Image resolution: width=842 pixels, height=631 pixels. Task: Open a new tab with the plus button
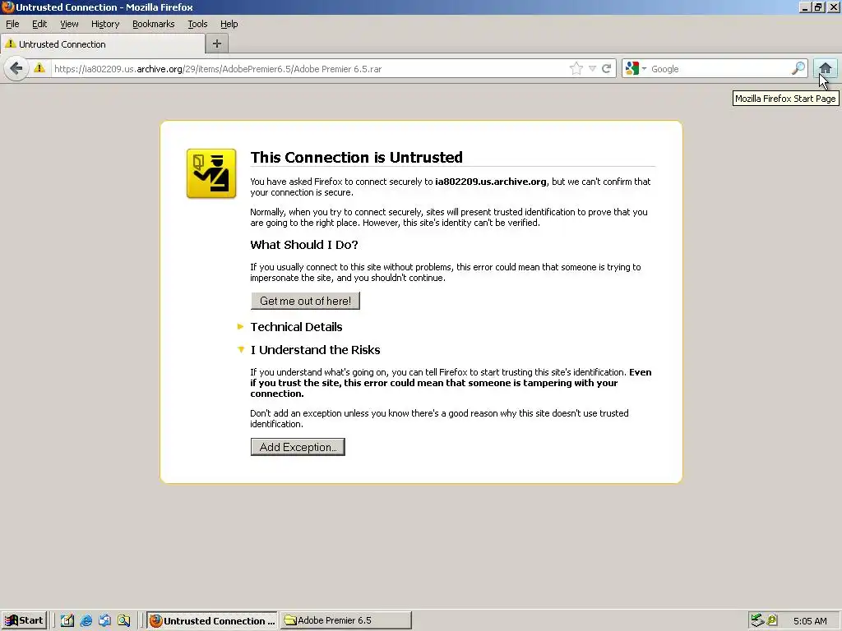217,44
